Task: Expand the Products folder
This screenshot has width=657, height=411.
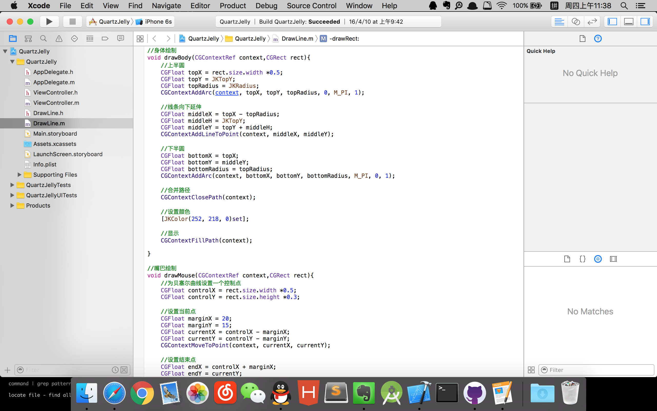Action: tap(12, 206)
